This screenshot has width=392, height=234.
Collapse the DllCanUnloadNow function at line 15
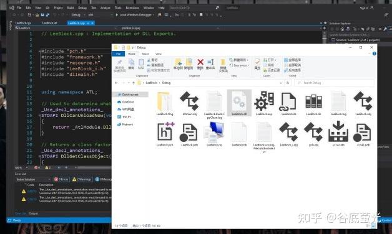[39, 116]
